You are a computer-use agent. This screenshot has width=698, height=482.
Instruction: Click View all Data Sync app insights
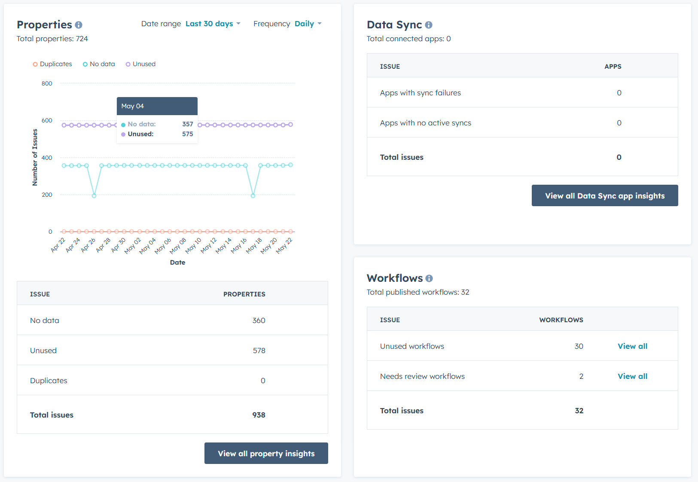pyautogui.click(x=604, y=195)
